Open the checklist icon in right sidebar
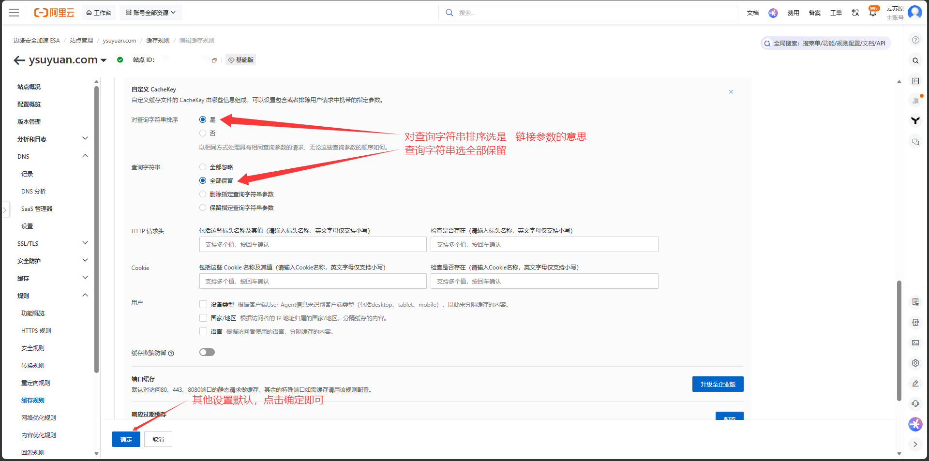Viewport: 929px width, 461px height. (x=915, y=81)
